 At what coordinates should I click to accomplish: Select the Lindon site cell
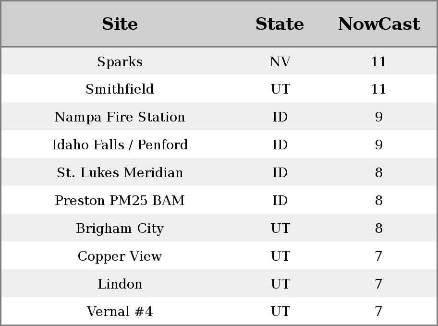(x=120, y=284)
